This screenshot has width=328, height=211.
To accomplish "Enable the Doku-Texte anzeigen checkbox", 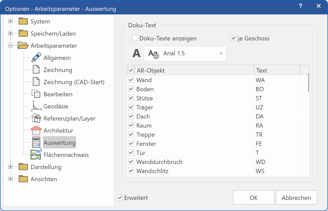I will coord(135,38).
